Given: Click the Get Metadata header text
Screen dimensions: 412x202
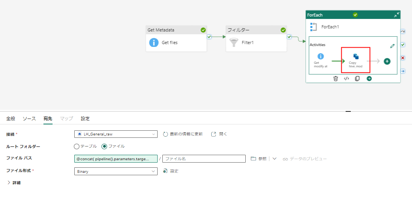Looking at the screenshot, I should click(161, 30).
